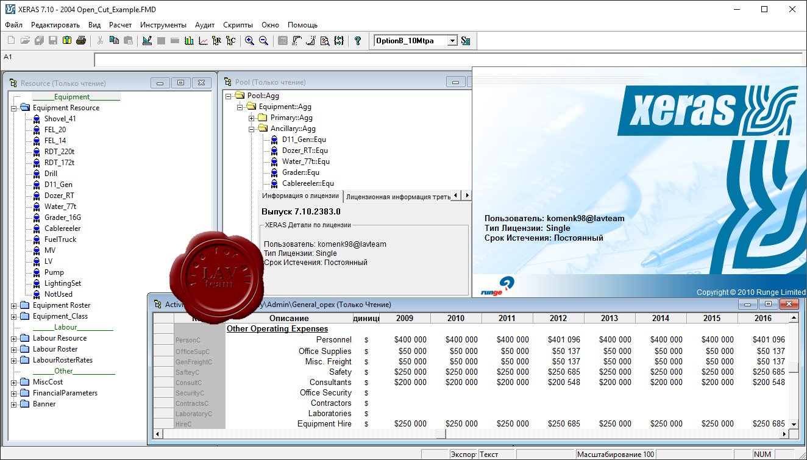Screen dimensions: 807x460
Task: Click the corner-bracket icon after the calculator
Action: click(297, 41)
